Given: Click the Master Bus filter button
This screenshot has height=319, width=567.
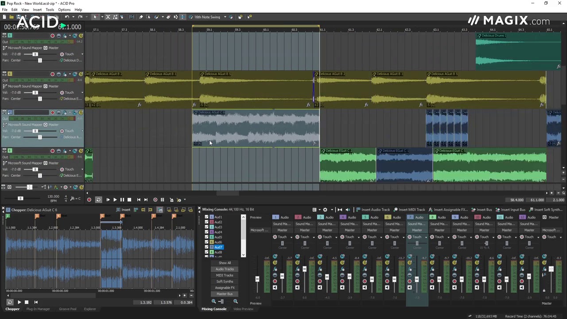Looking at the screenshot, I should pyautogui.click(x=225, y=294).
